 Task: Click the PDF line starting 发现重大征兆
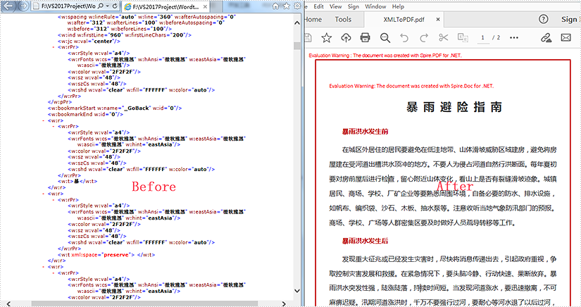449,259
